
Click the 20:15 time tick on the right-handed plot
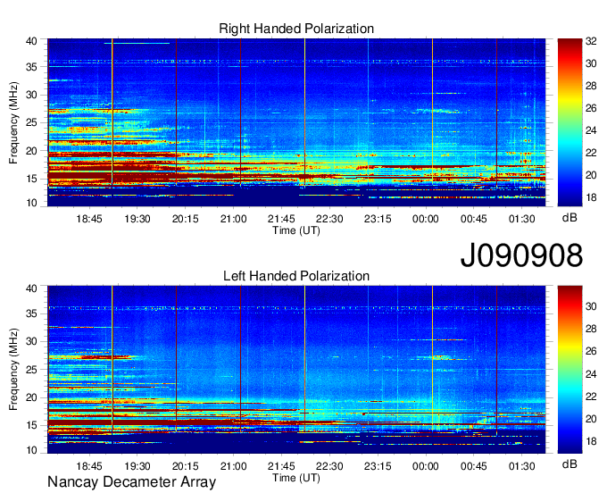[185, 219]
